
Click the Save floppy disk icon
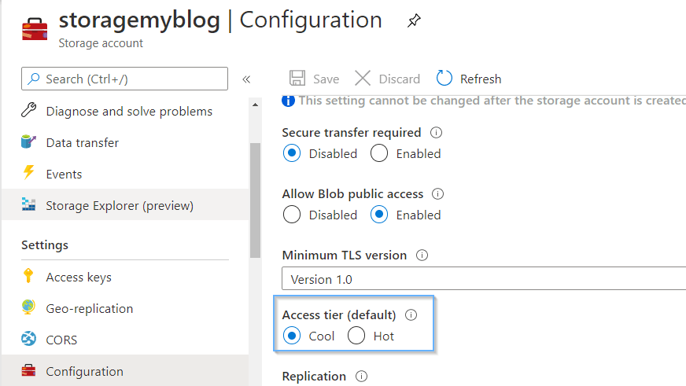[297, 79]
